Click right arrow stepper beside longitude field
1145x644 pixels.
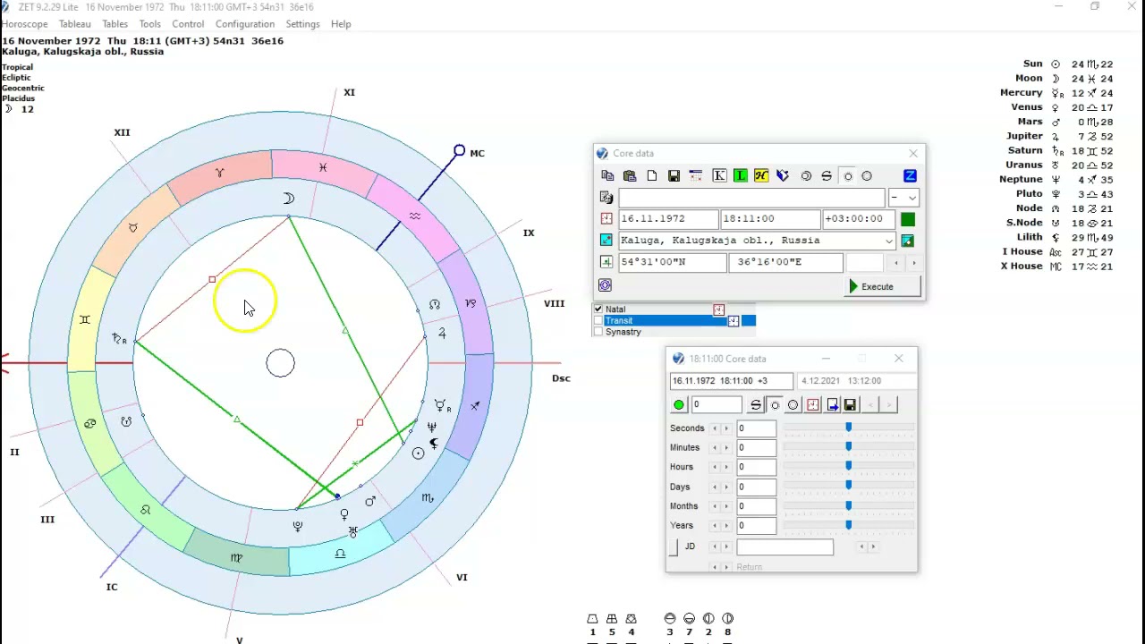[913, 263]
